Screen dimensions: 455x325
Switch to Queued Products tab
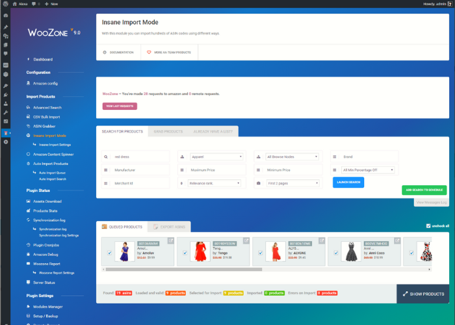122,227
